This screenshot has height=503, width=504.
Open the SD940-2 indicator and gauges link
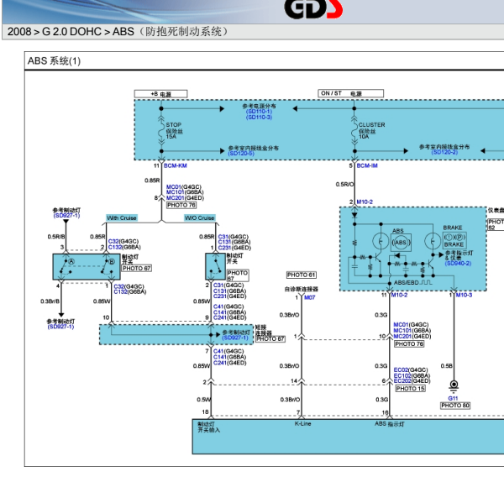click(458, 263)
